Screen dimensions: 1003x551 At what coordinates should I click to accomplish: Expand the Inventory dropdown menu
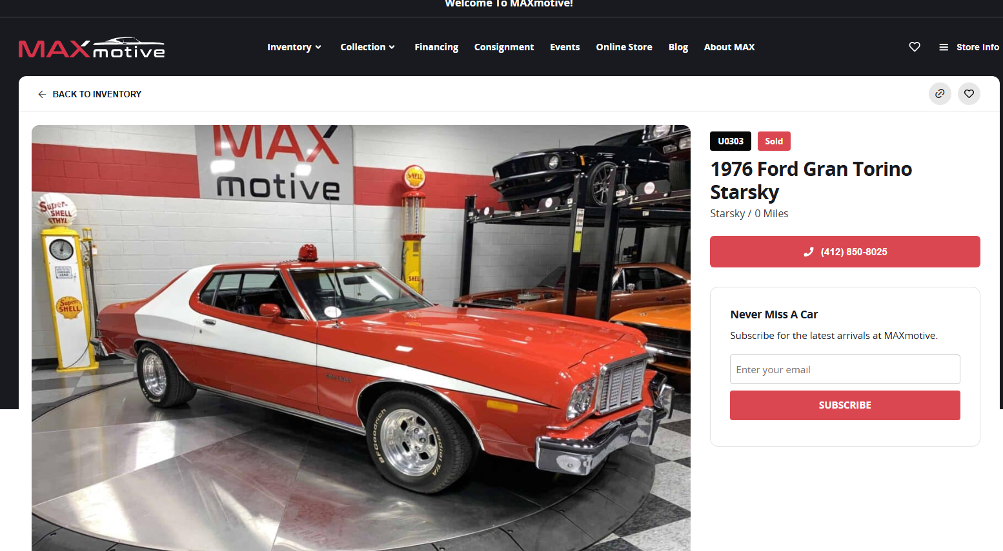(294, 47)
